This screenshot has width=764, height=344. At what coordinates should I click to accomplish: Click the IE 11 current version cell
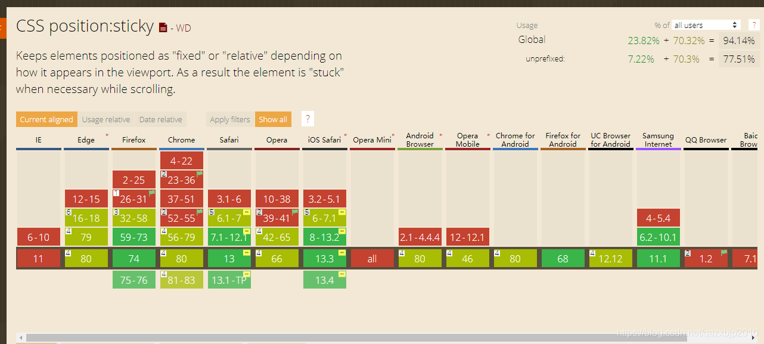[x=39, y=258]
